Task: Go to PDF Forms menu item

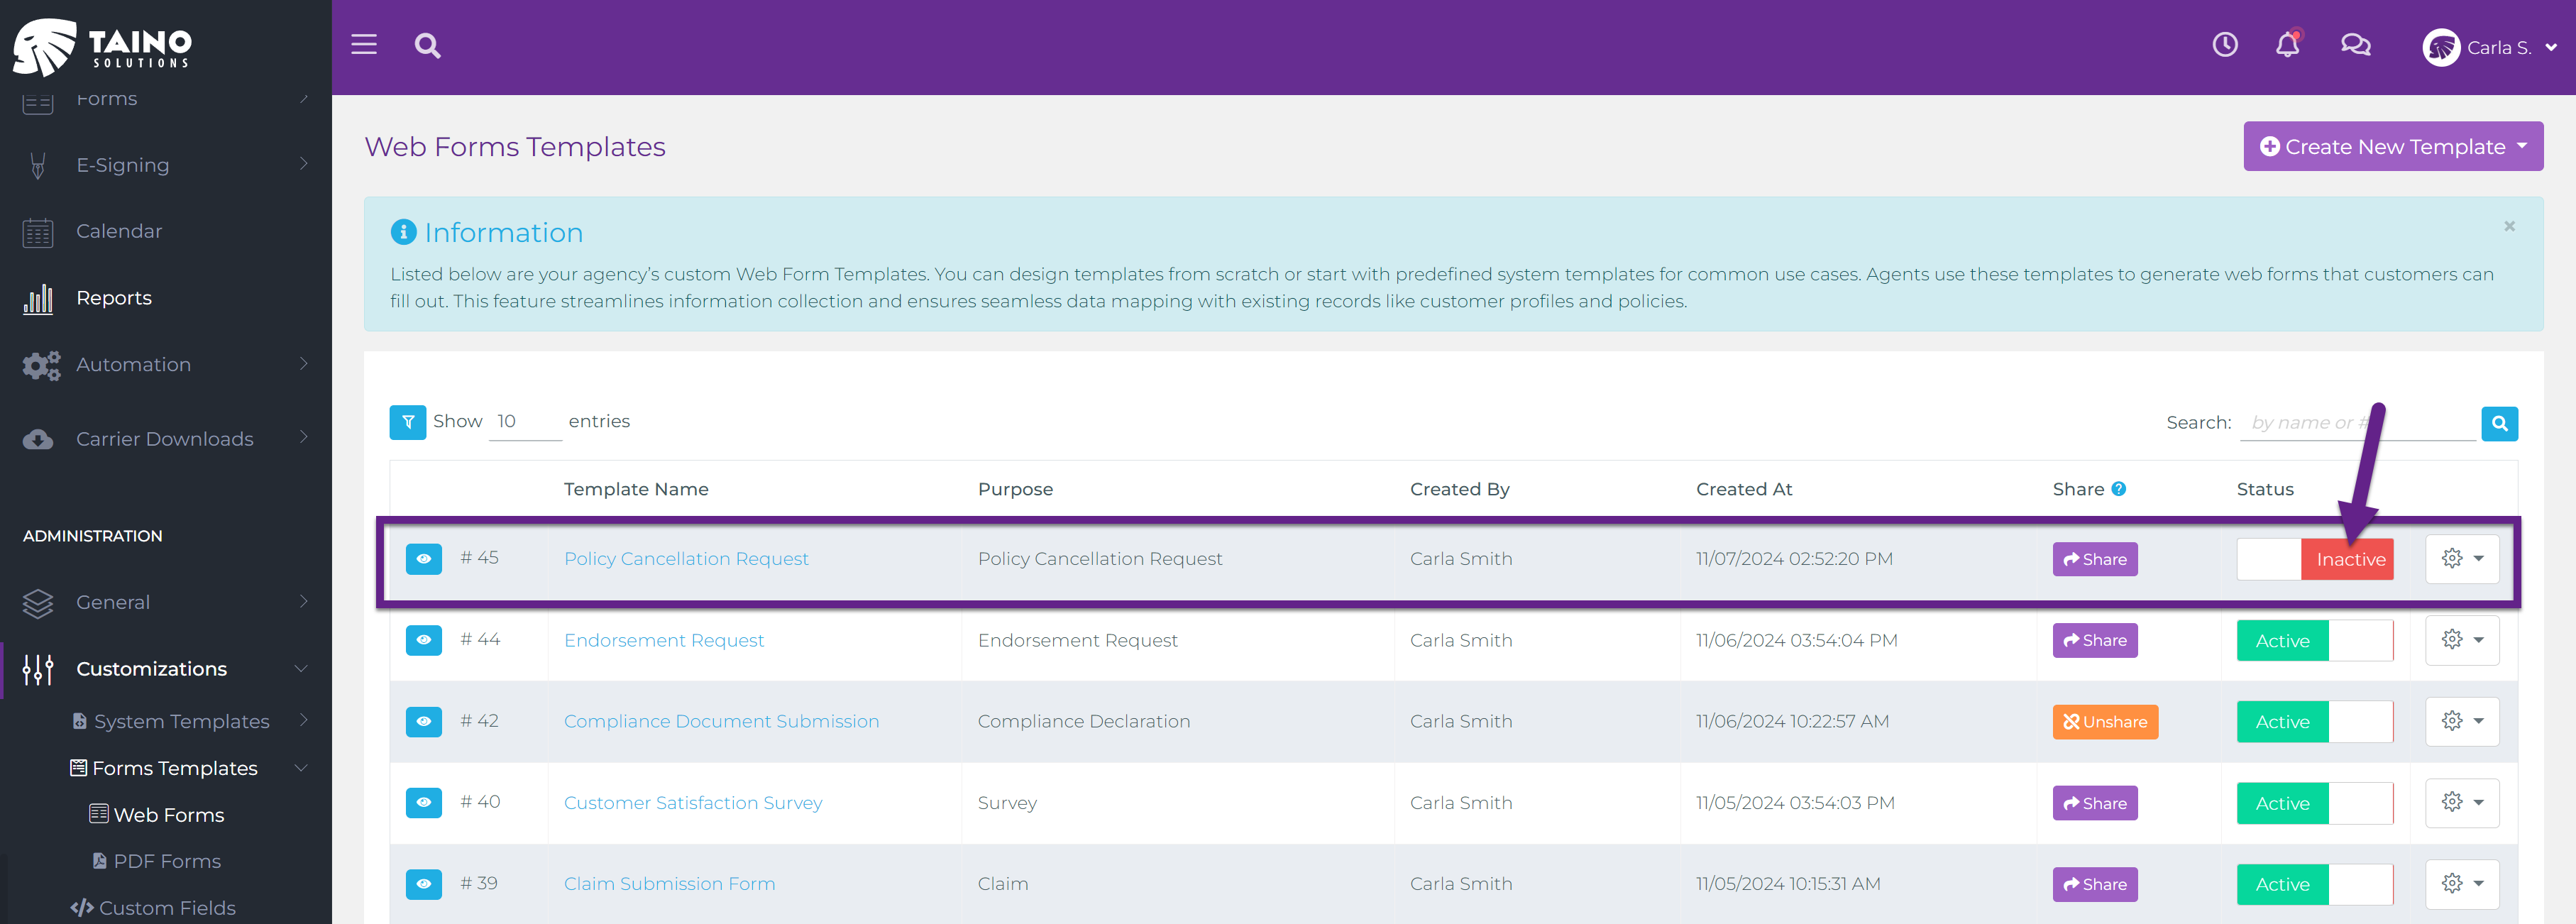Action: click(x=167, y=861)
